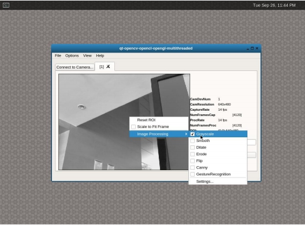Viewport: 305px width, 225px height.
Task: Click the clock in the top panel
Action: (x=274, y=5)
